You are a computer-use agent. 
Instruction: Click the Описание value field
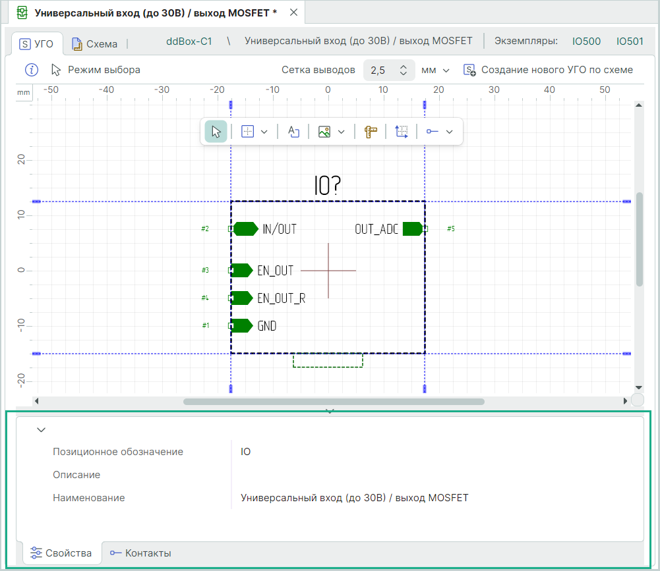click(x=435, y=475)
